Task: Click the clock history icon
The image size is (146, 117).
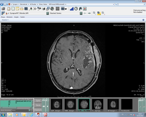Action: [76, 9]
